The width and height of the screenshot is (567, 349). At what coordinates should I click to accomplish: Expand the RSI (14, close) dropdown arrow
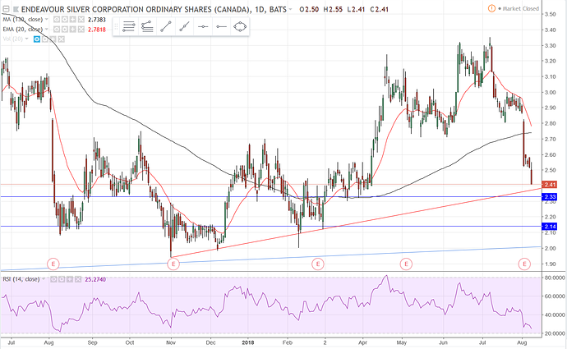pos(44,279)
